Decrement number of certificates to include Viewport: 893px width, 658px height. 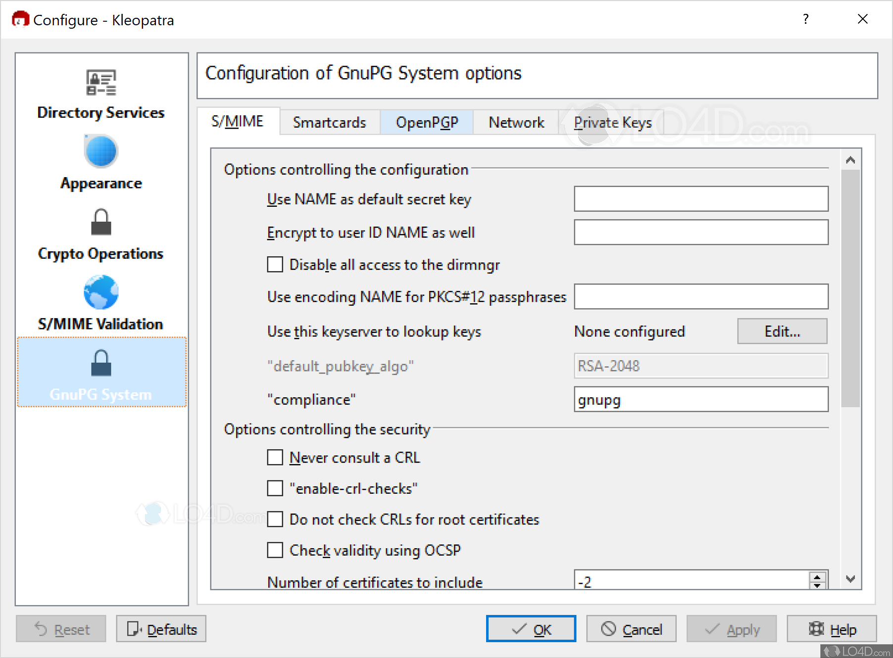(818, 585)
